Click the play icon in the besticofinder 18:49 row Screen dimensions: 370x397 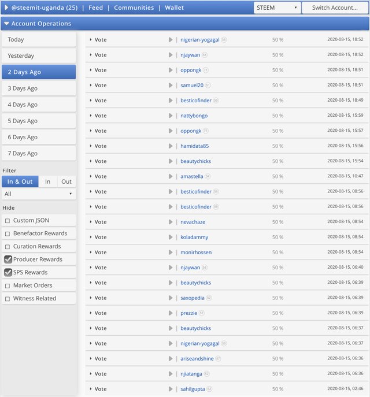pos(171,101)
